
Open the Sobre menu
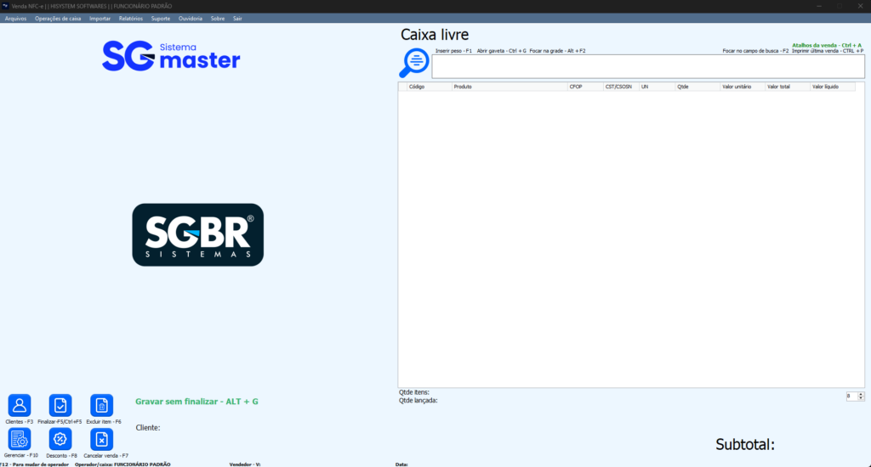(x=218, y=19)
